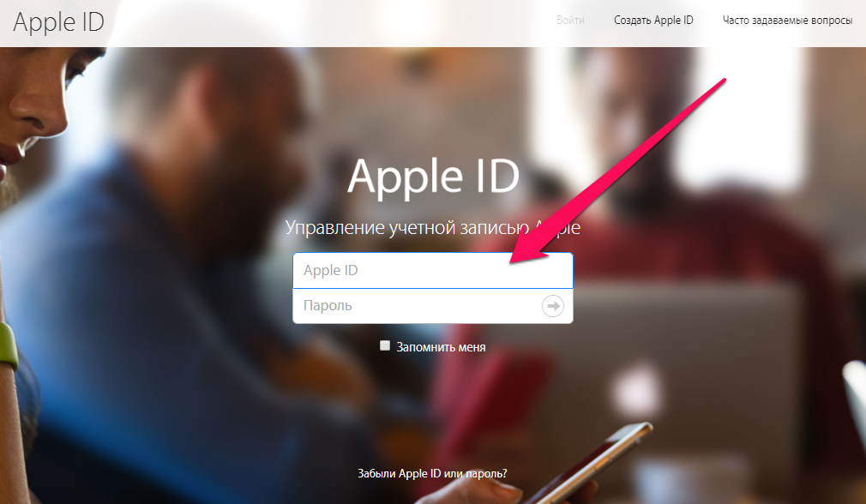This screenshot has height=504, width=866.
Task: Open Создать Apple ID in the top navigation
Action: [x=653, y=21]
